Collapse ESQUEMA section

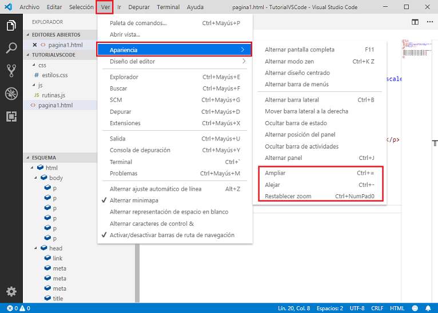[x=27, y=158]
